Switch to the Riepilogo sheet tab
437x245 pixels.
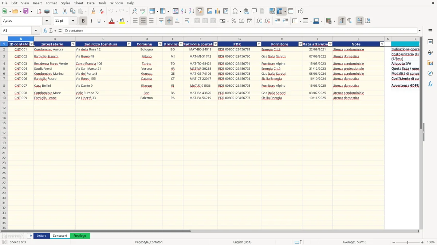80,236
